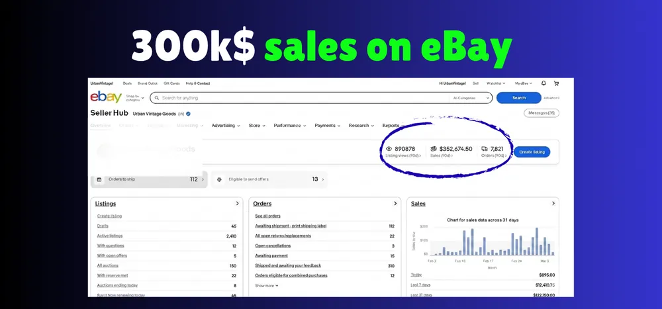
Task: Open the Messages button
Action: (542, 113)
